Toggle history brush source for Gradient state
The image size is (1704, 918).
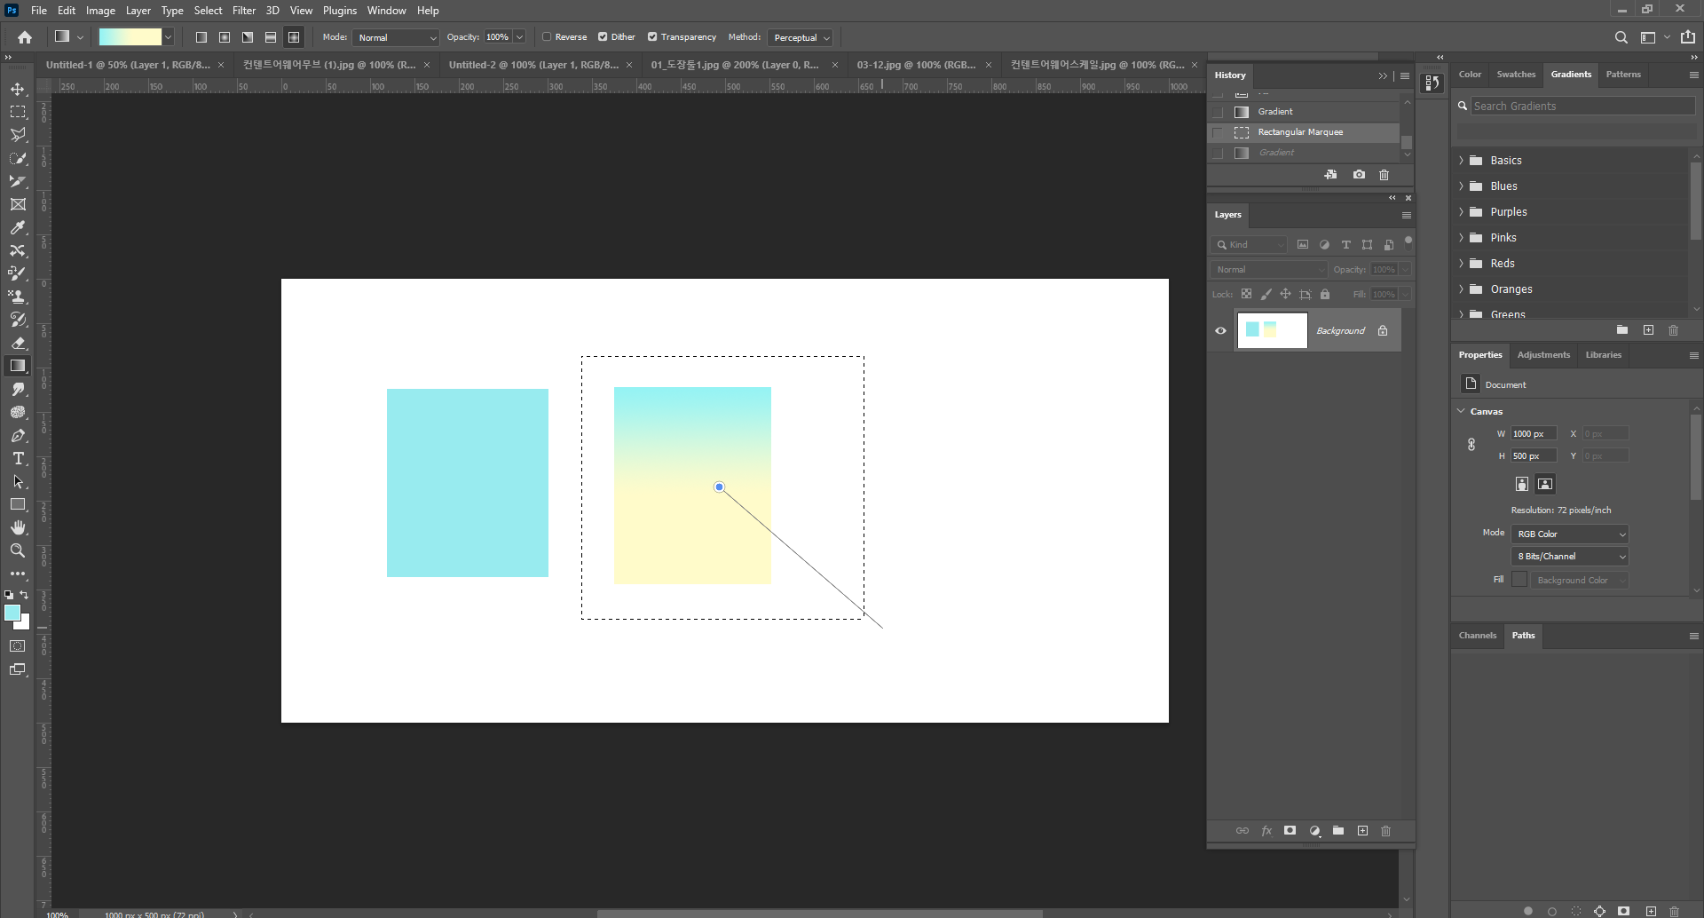(x=1218, y=112)
